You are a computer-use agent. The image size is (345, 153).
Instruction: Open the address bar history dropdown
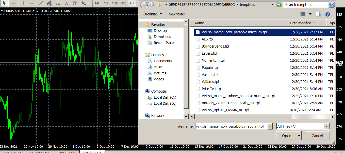click(x=272, y=5)
